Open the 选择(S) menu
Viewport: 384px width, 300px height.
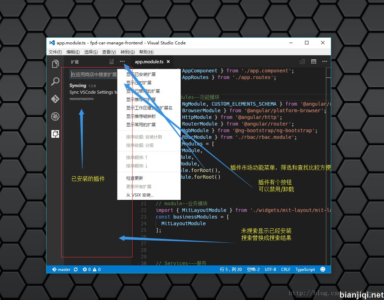(91, 52)
